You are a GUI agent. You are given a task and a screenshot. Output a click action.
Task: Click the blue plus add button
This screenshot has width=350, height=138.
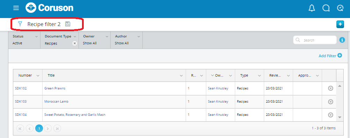(x=340, y=24)
